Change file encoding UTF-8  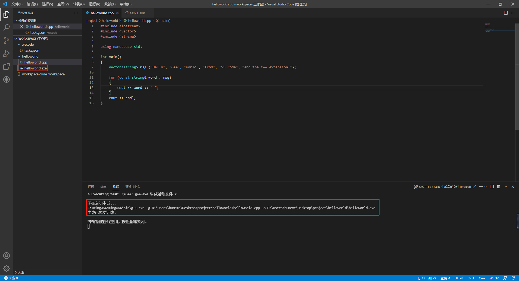(x=459, y=278)
